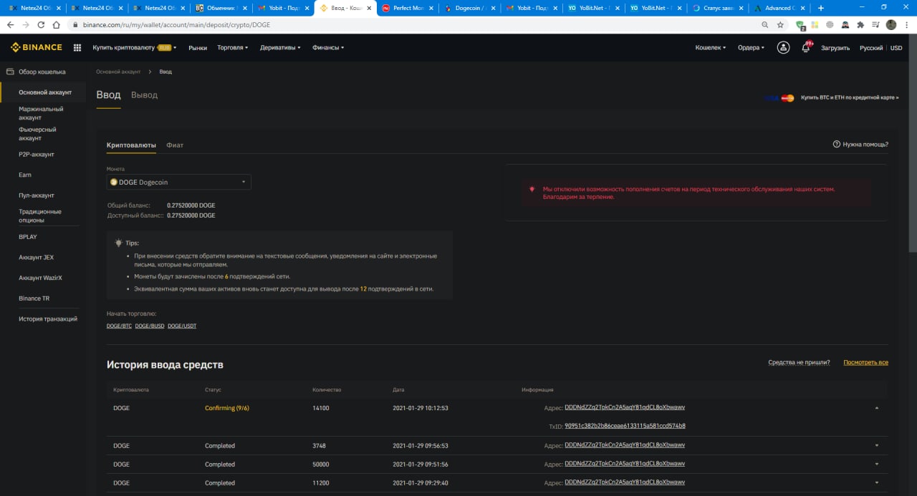Open Earn in the sidebar
Screen dimensions: 917x496
pos(25,175)
